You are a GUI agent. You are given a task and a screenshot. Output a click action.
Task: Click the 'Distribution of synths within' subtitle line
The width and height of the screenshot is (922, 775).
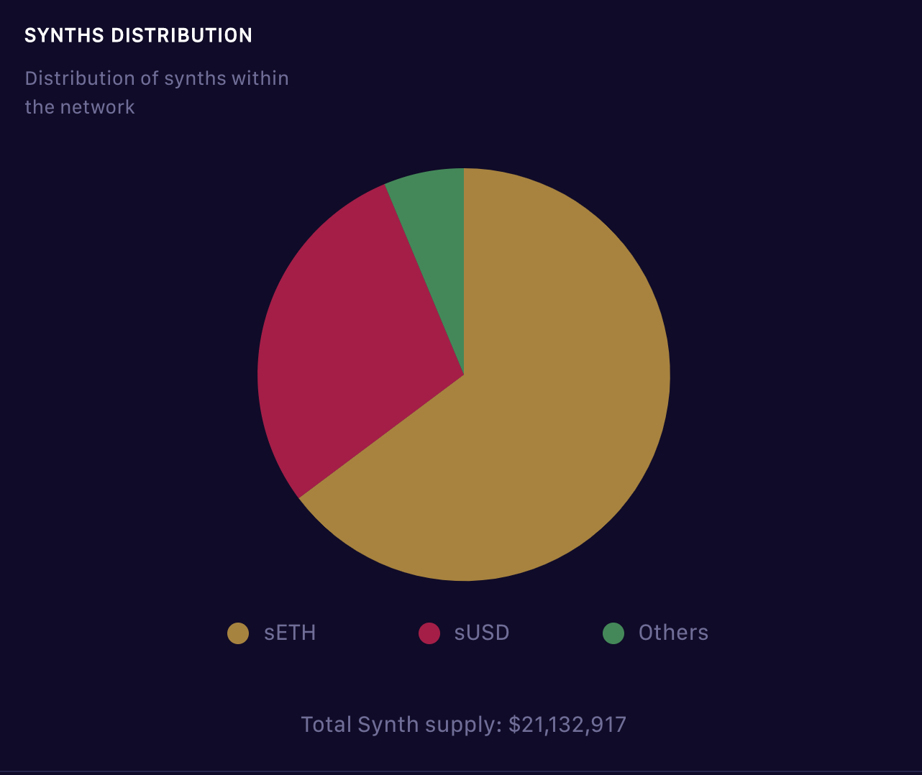point(157,78)
